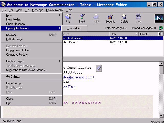Click the paperclip attachment icon

tap(99, 68)
